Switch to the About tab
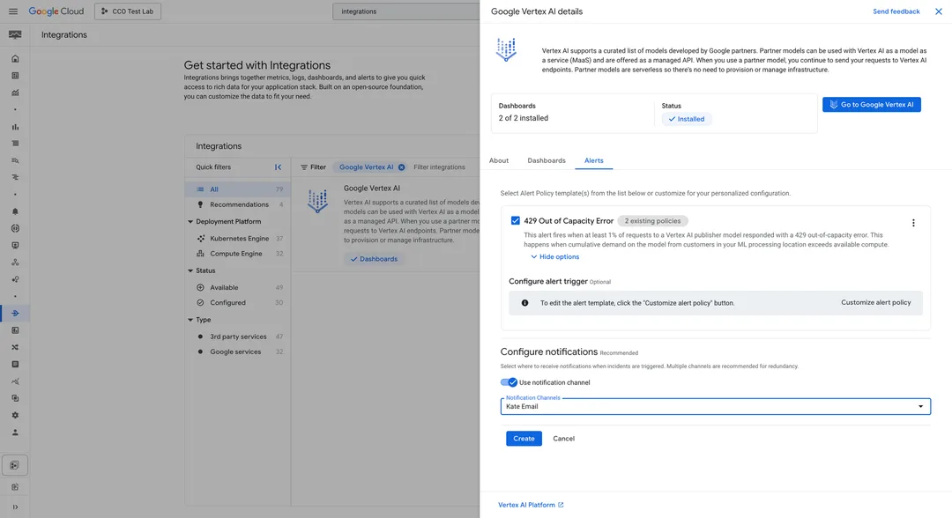This screenshot has height=518, width=952. [x=498, y=160]
